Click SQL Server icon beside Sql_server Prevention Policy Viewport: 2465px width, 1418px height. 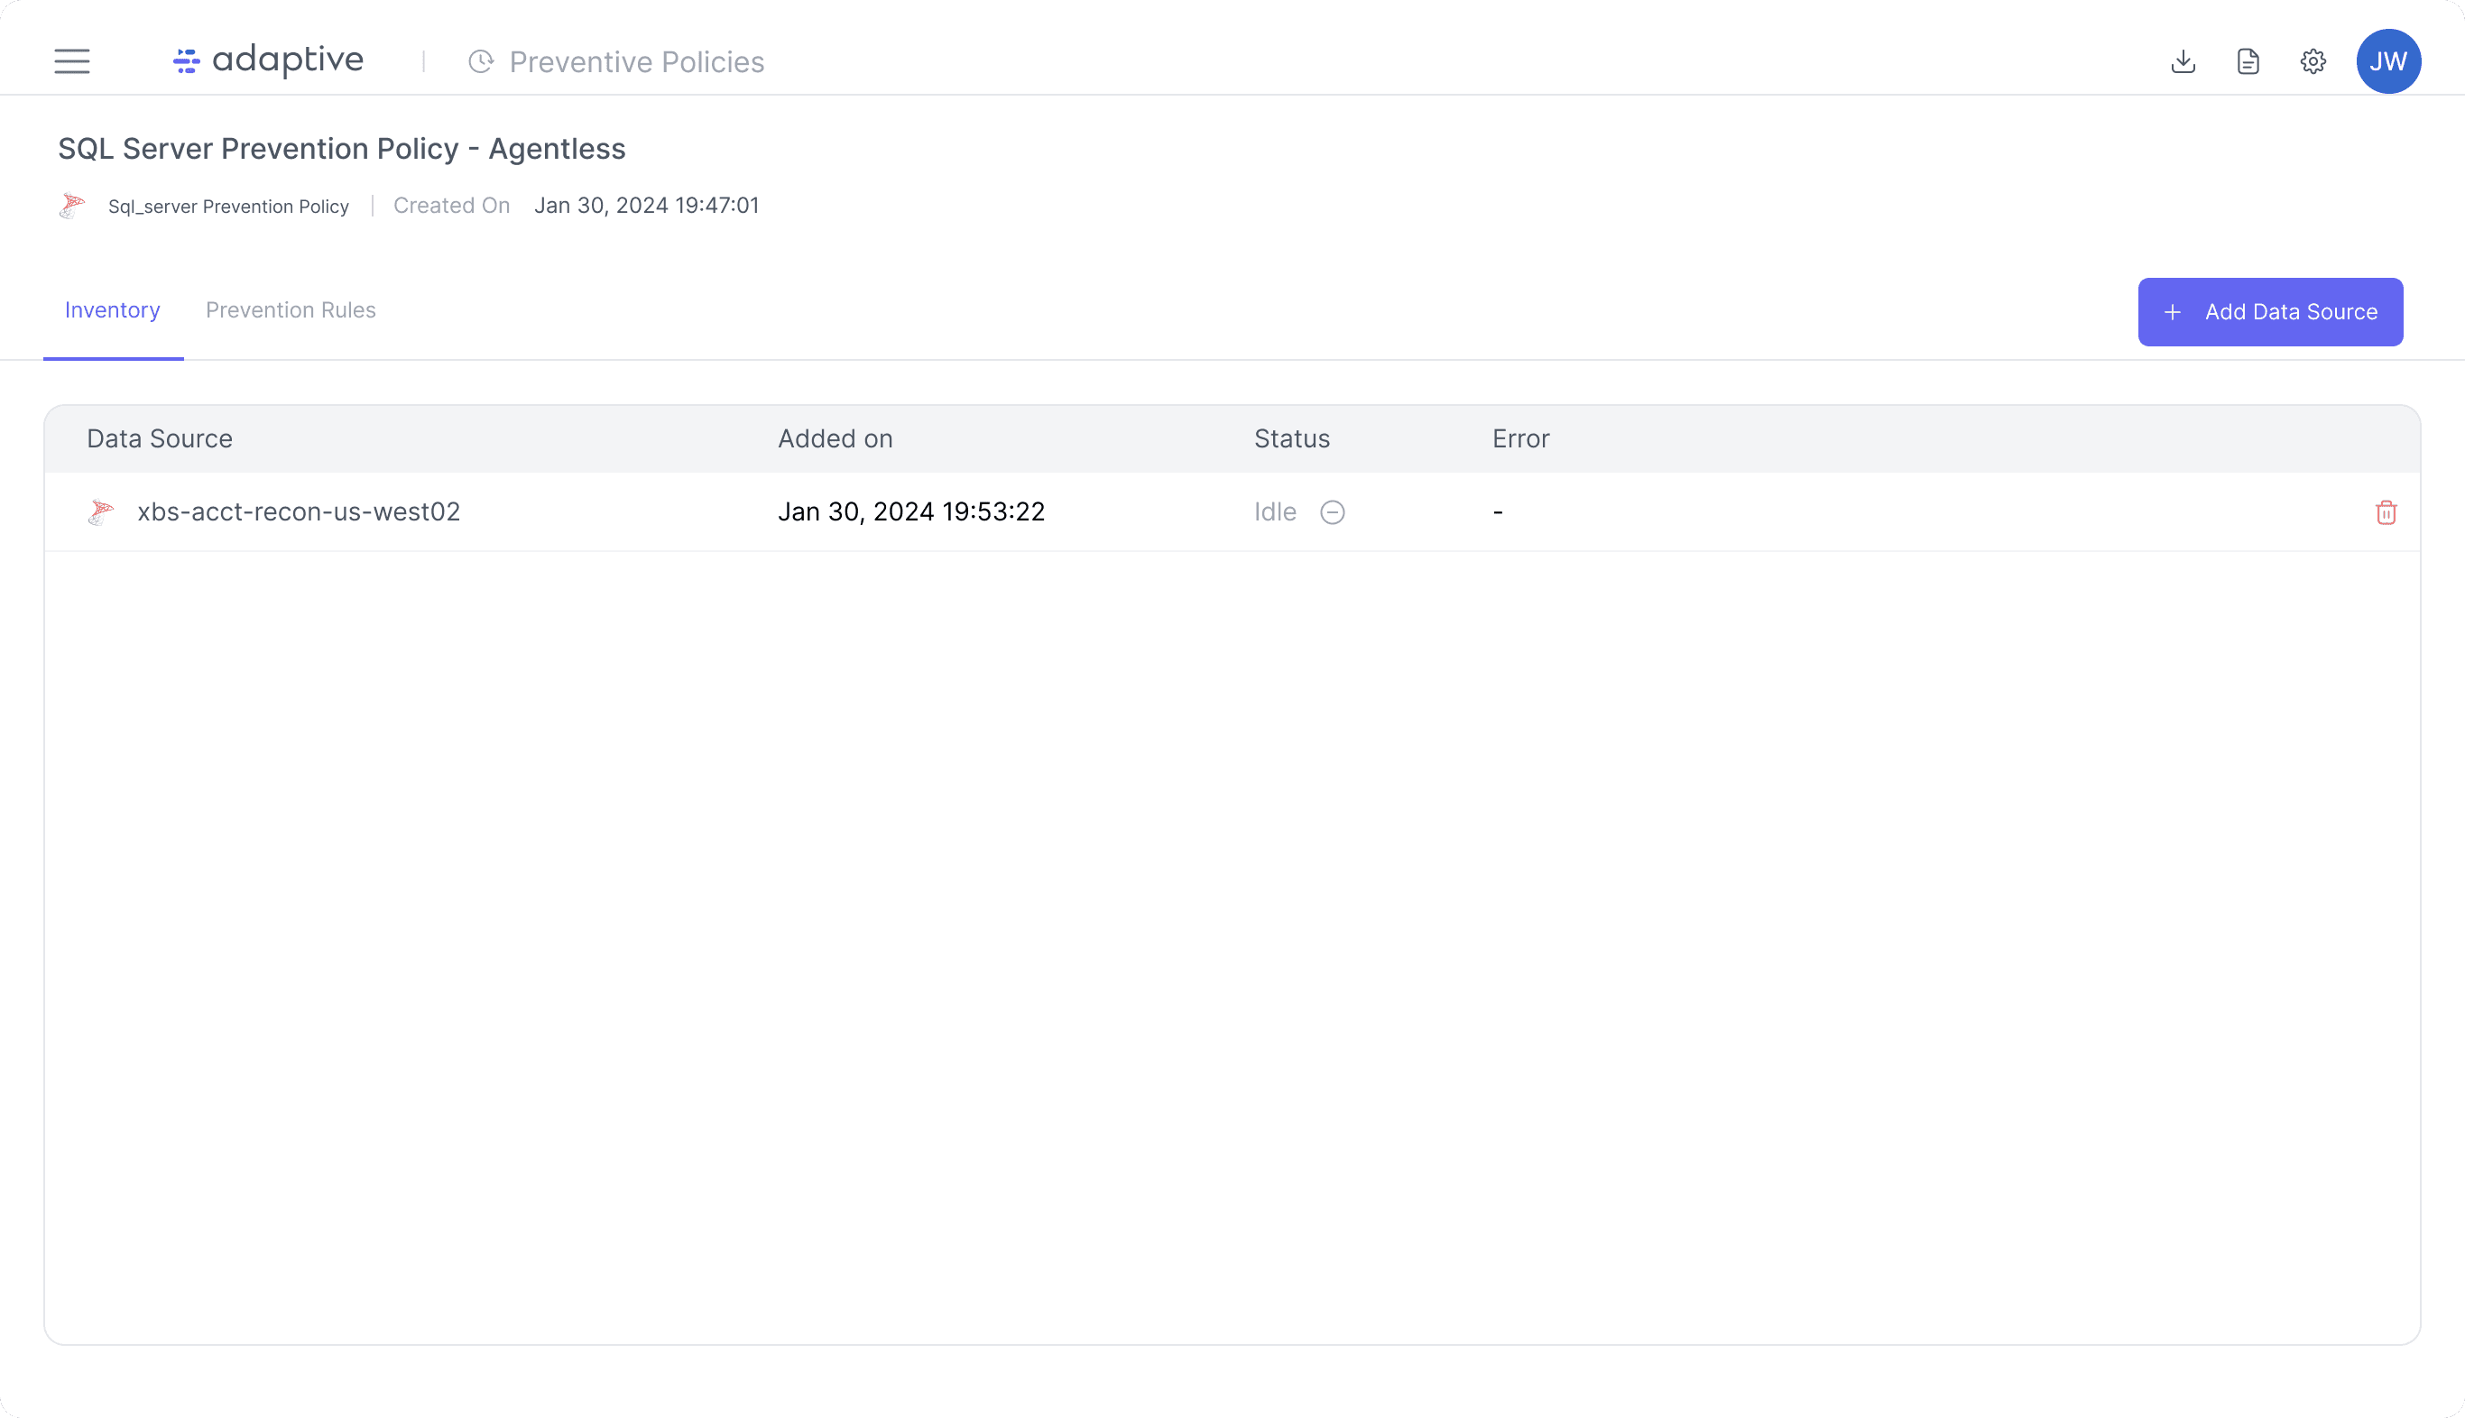73,206
